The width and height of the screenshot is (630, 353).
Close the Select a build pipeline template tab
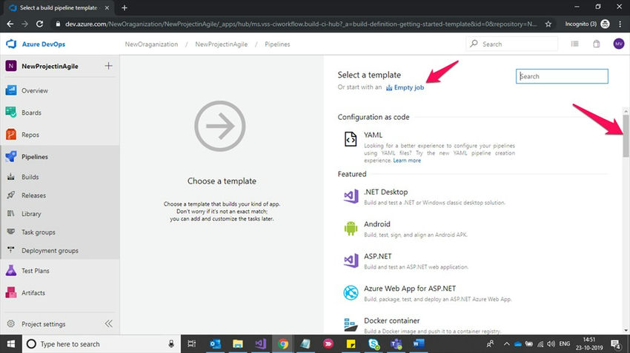tap(107, 7)
